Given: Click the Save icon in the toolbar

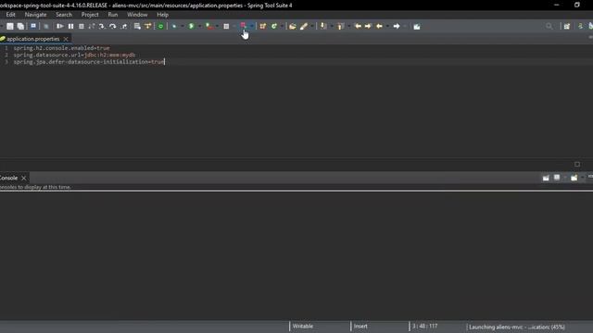Looking at the screenshot, I should pos(10,26).
